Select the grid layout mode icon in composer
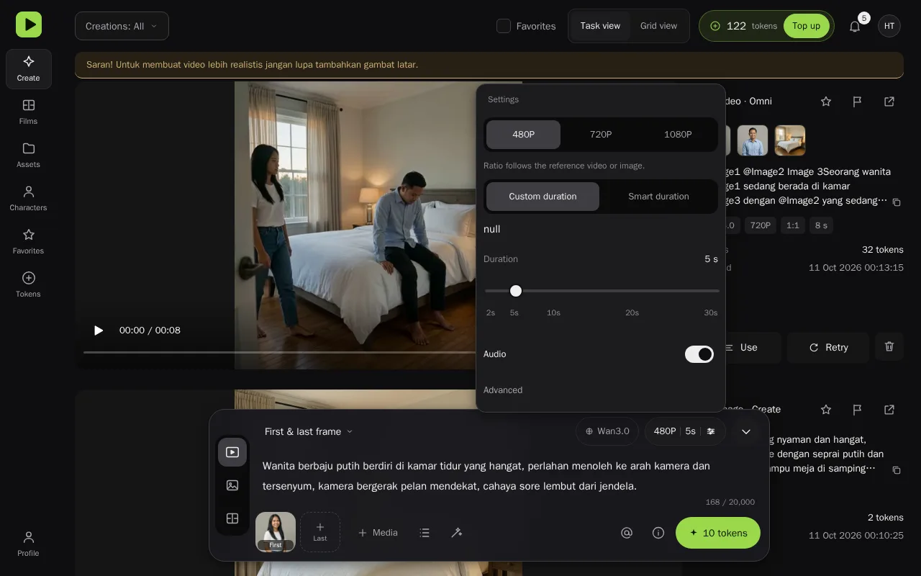 click(x=232, y=518)
